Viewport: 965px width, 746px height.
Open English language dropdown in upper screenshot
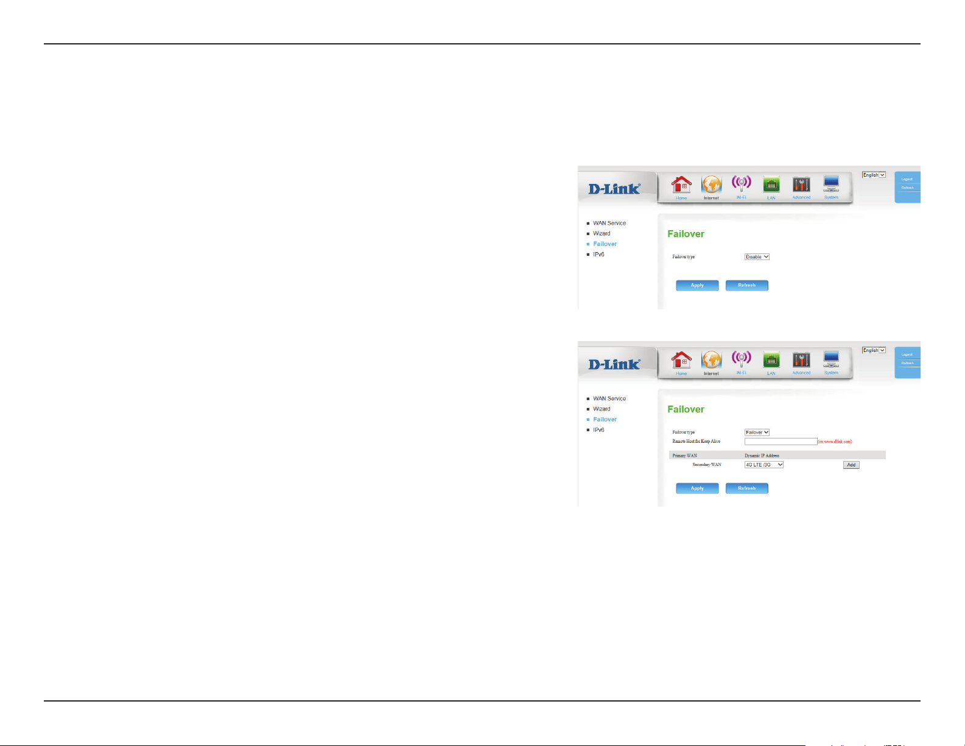point(874,175)
